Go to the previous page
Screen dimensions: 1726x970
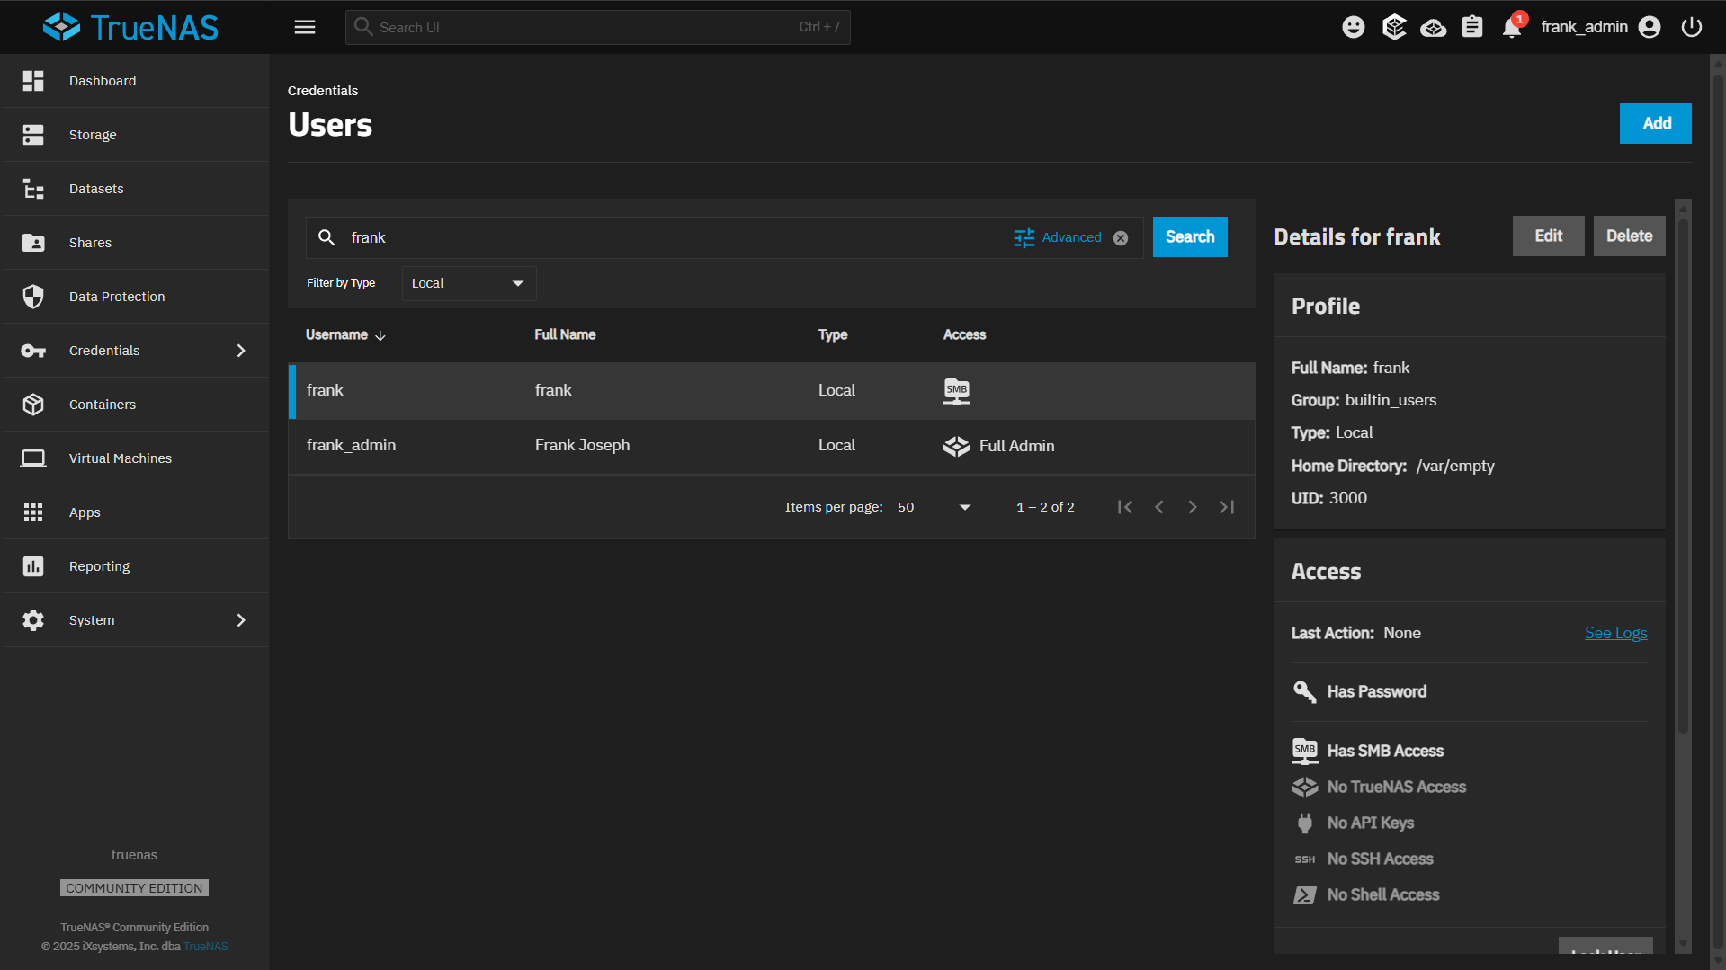1159,507
